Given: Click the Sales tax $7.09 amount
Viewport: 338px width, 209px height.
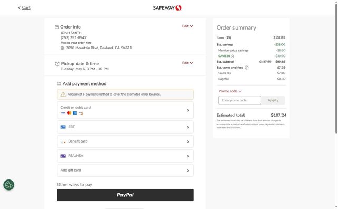Looking at the screenshot, I should 281,73.
